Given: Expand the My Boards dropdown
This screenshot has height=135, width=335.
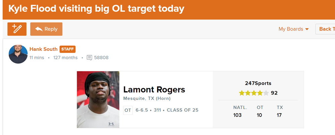Looking at the screenshot, I should point(293,29).
